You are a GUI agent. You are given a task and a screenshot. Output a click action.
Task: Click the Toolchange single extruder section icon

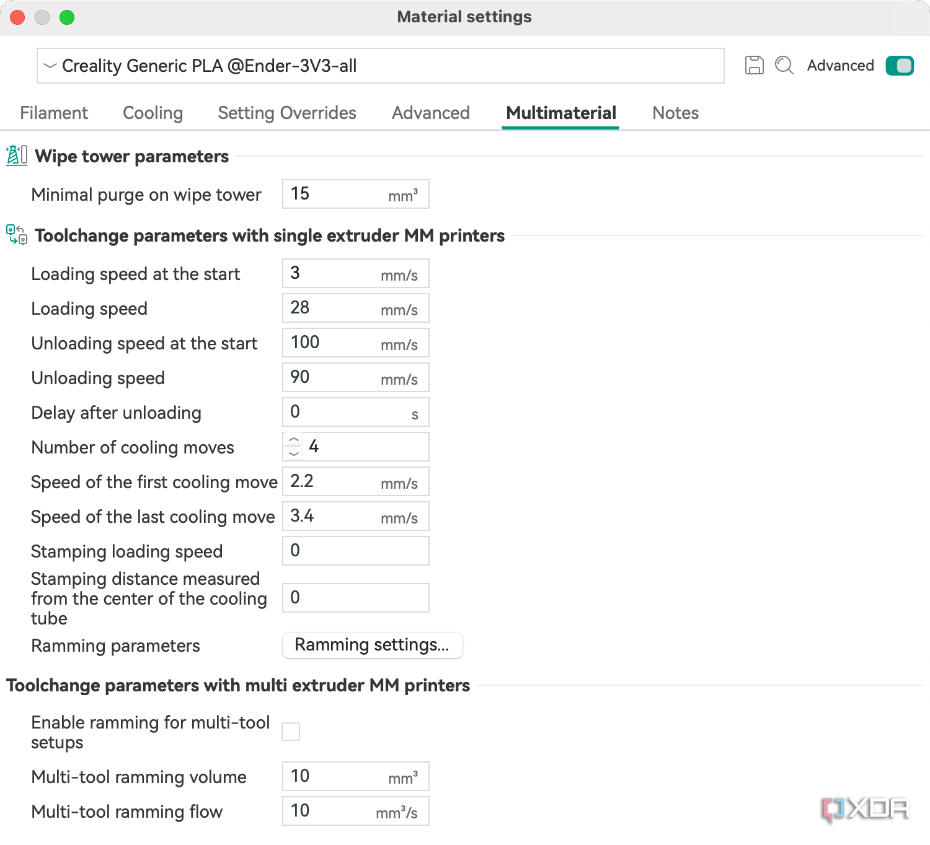pyautogui.click(x=17, y=235)
